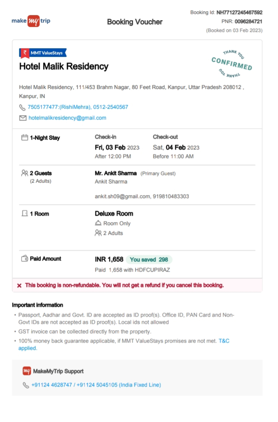The width and height of the screenshot is (278, 422).
Task: Click the guests icon next to 2 Guests
Action: pyautogui.click(x=25, y=173)
